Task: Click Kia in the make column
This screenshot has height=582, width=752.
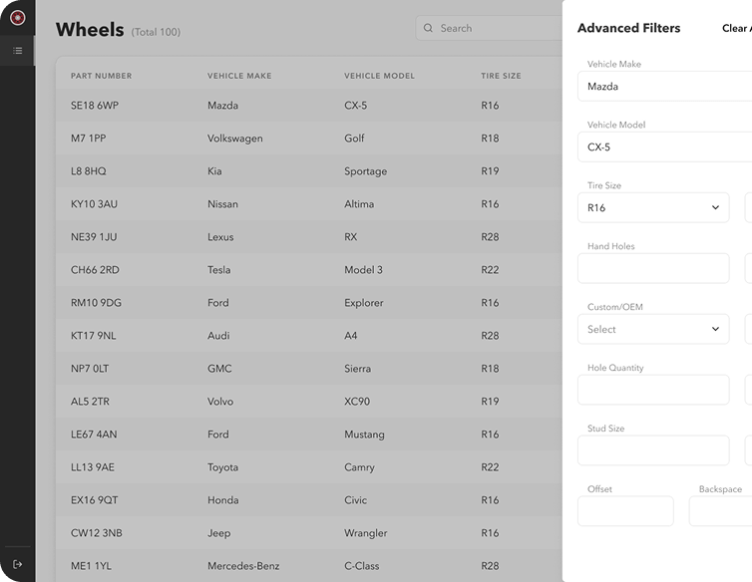Action: (214, 171)
